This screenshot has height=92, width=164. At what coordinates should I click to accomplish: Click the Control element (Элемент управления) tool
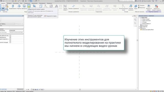coord(74,7)
